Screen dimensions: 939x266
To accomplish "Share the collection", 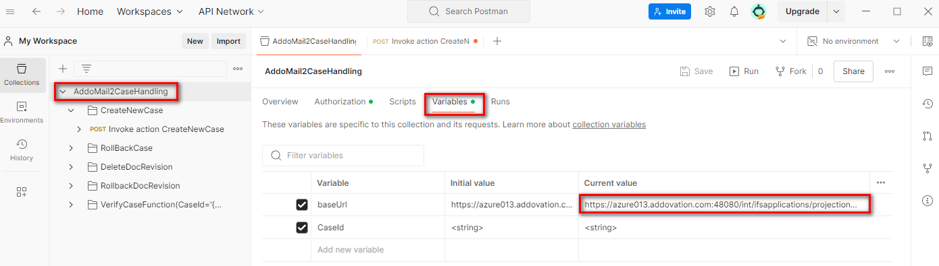I will pos(853,71).
